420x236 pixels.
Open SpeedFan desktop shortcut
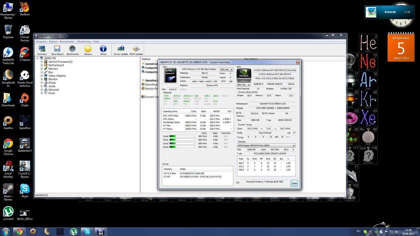[x=25, y=123]
